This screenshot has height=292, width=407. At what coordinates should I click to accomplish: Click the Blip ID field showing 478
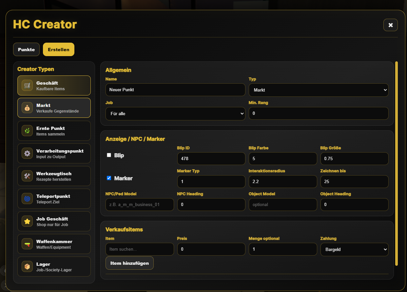point(211,159)
